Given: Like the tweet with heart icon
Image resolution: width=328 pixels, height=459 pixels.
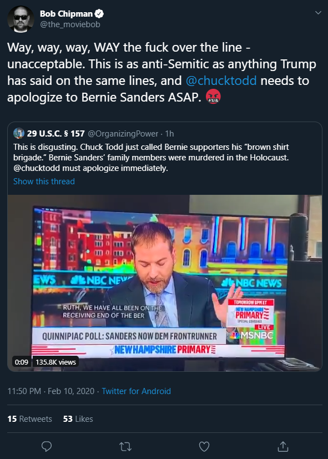Looking at the screenshot, I should (x=204, y=447).
